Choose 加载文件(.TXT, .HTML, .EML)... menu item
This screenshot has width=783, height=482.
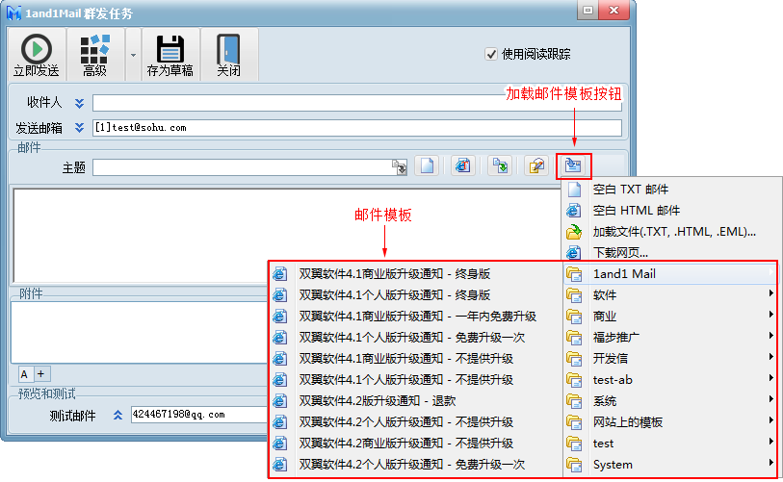(x=671, y=232)
